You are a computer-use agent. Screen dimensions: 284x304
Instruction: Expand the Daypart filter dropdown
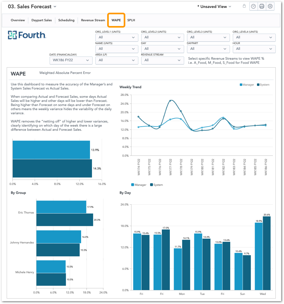[208, 49]
